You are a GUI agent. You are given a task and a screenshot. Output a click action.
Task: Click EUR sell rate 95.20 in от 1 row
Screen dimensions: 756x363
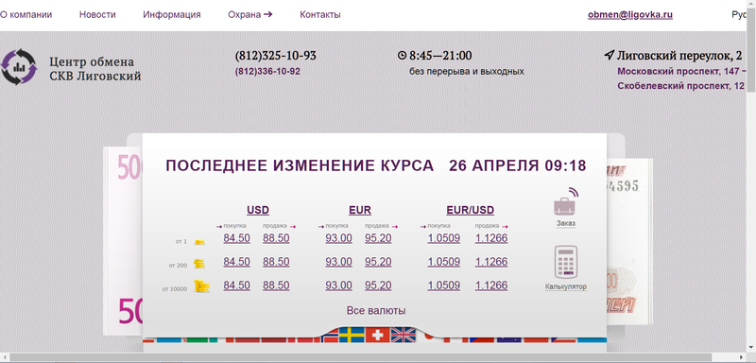point(379,238)
